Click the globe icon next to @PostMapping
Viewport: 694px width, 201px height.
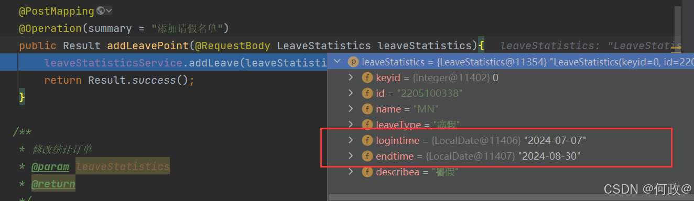coord(101,10)
